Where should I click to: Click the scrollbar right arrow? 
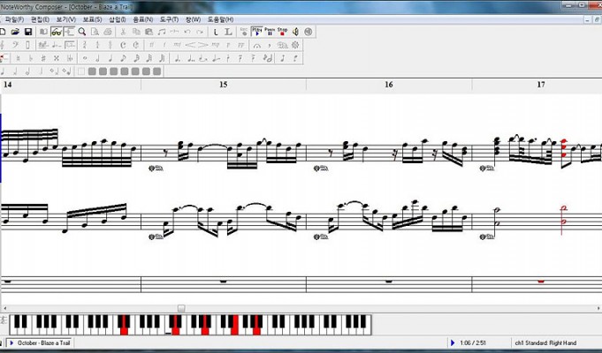pyautogui.click(x=598, y=308)
